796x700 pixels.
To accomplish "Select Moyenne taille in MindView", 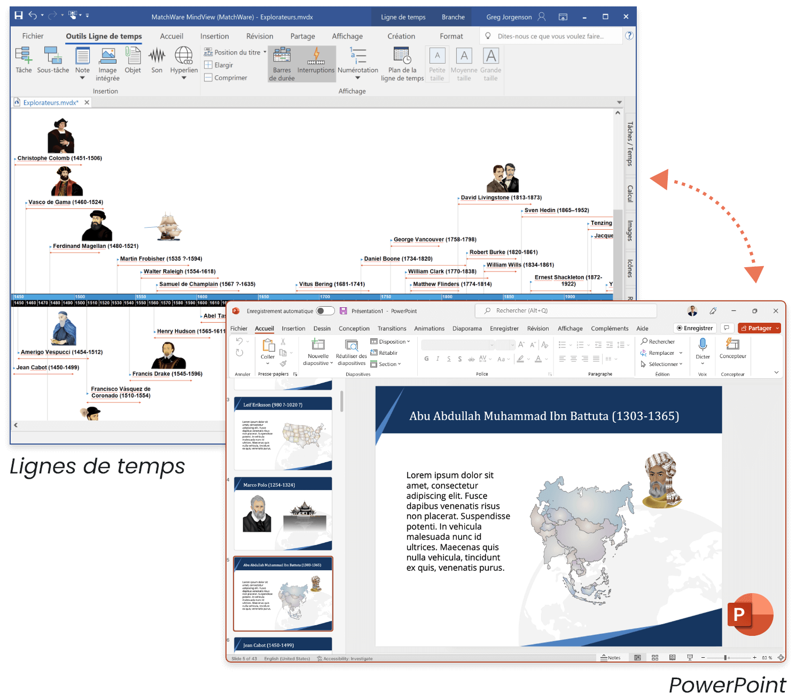I will coord(464,64).
